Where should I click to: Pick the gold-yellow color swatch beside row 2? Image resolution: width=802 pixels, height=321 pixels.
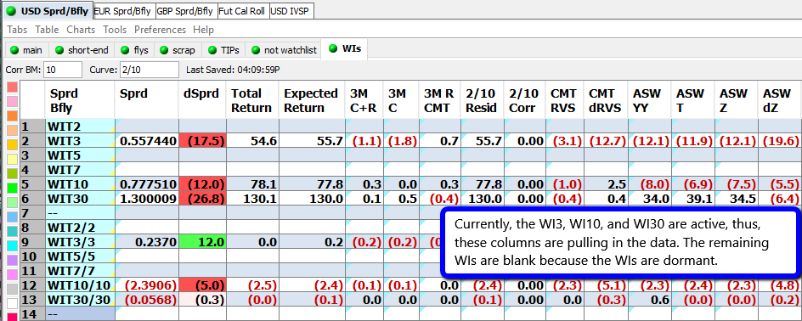point(12,144)
